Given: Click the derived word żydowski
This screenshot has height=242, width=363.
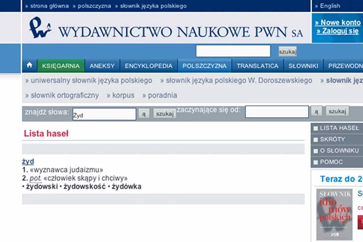Looking at the screenshot, I should tap(42, 187).
